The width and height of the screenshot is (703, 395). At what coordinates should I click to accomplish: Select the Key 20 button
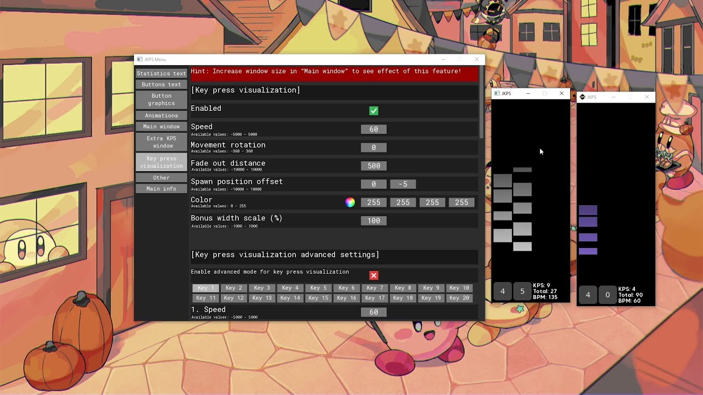459,298
